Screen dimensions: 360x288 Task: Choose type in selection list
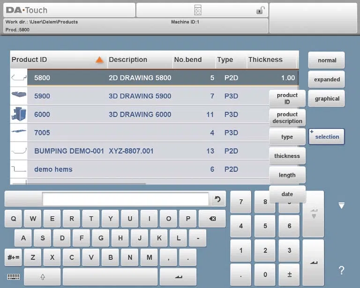(287, 137)
